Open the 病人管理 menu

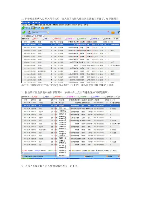[30, 25]
